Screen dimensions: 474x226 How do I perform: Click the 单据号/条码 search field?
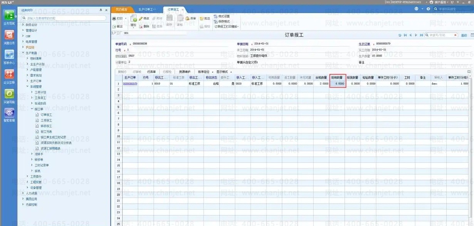pos(441,35)
